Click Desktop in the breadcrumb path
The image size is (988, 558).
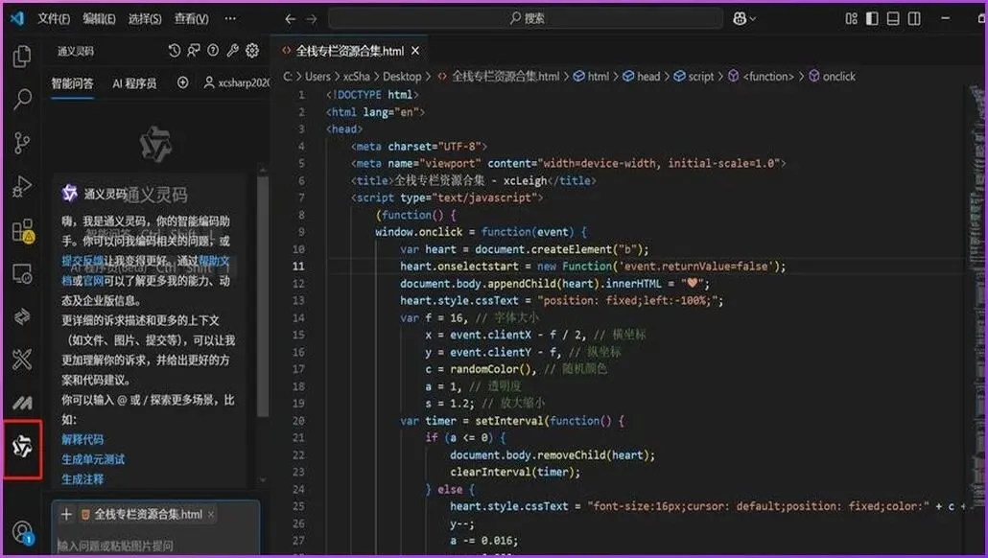click(x=402, y=76)
